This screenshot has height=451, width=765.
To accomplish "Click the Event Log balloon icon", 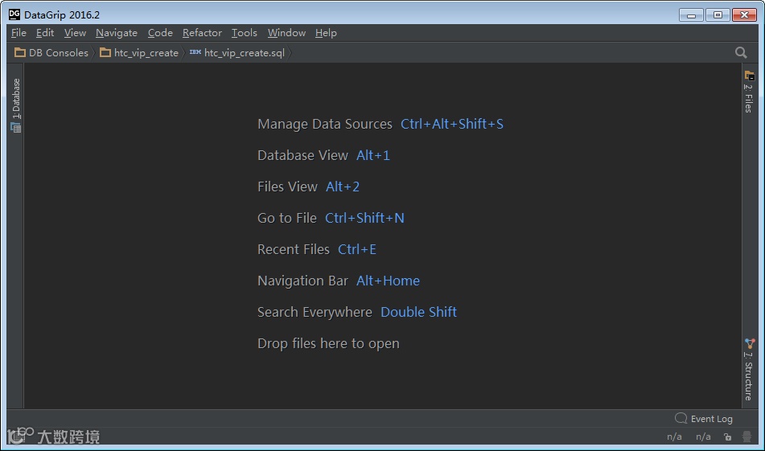I will 681,418.
